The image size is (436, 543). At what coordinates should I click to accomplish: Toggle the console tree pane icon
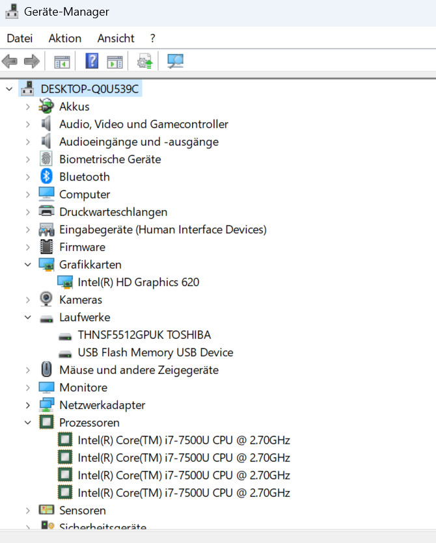coord(62,62)
